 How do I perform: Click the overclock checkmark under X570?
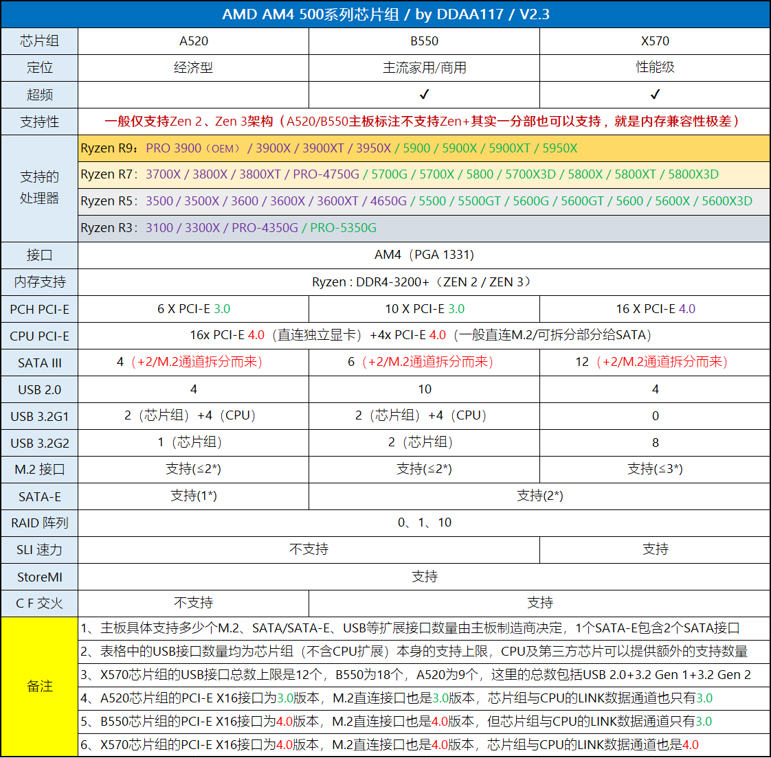pyautogui.click(x=655, y=94)
